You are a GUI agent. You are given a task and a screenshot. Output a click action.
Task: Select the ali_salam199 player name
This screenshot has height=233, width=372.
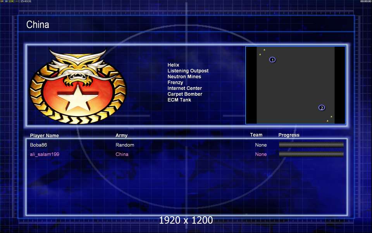tap(45, 154)
